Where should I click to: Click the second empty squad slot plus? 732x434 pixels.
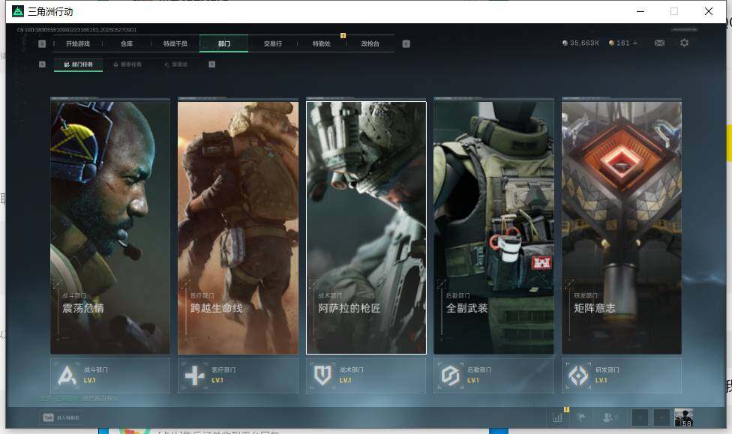(x=661, y=418)
